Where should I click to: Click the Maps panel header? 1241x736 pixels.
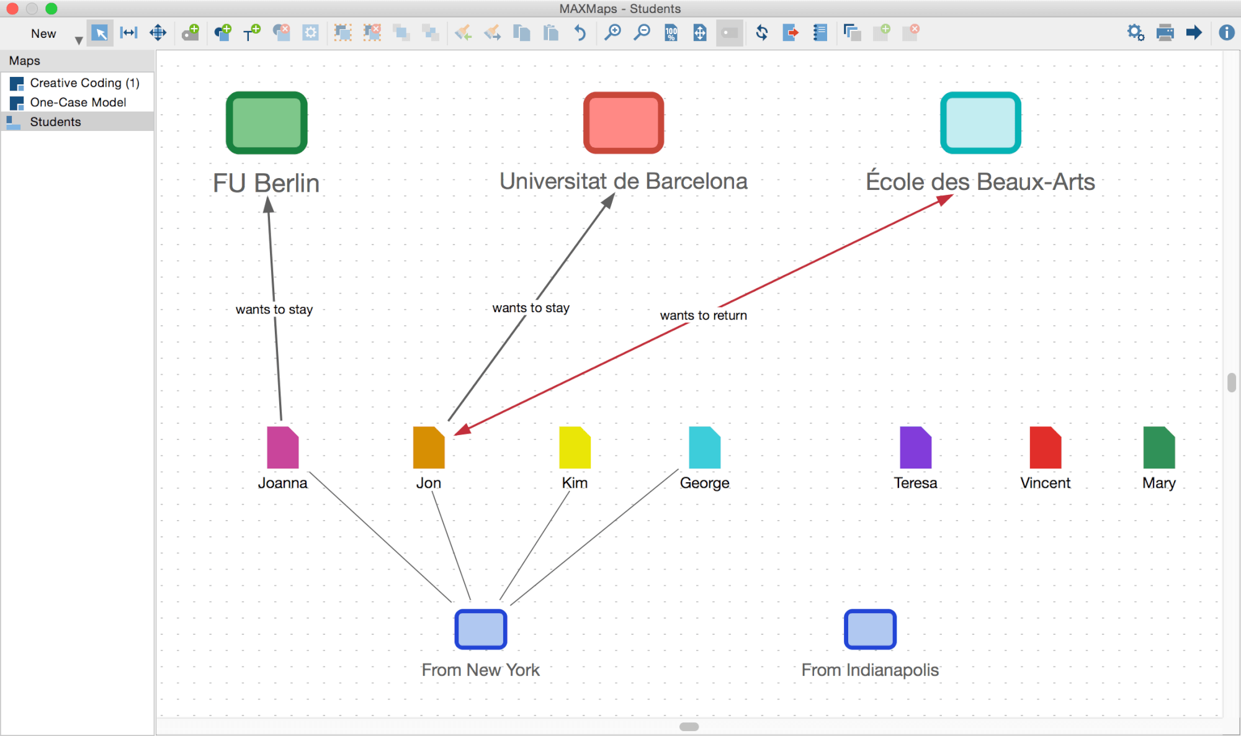coord(78,61)
